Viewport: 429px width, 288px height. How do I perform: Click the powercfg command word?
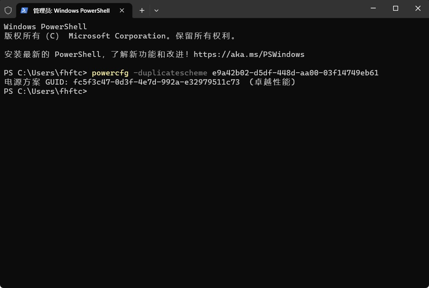click(110, 73)
